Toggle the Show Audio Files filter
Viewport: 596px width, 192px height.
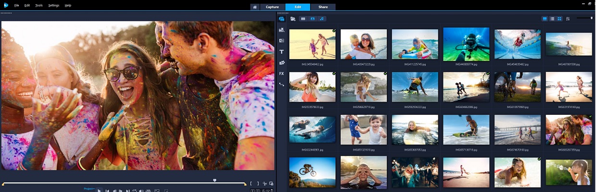click(322, 19)
